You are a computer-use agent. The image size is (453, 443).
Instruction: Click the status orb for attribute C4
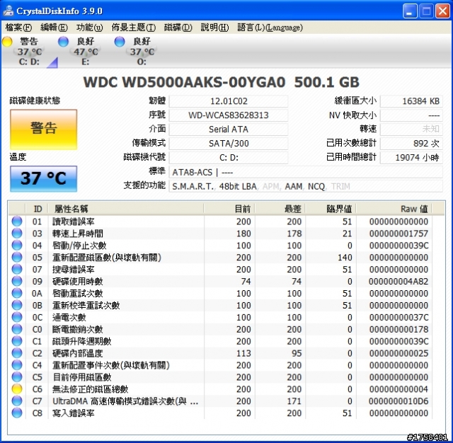click(17, 365)
